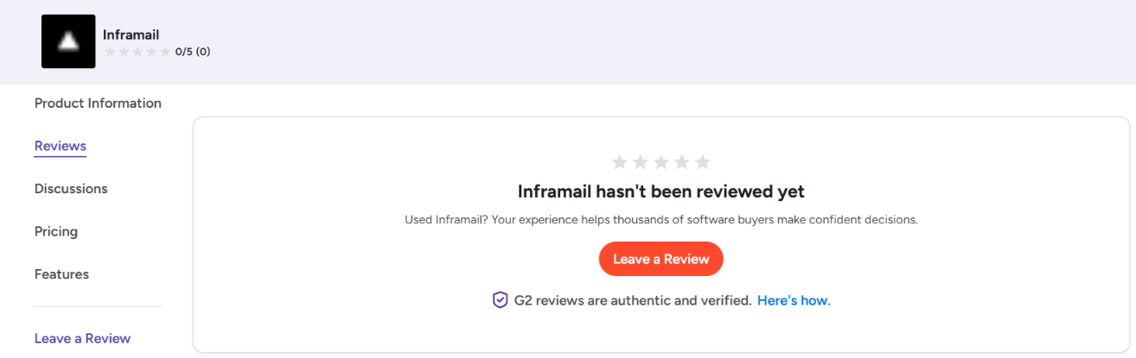Go to the Discussions section
Screen dimensions: 1136x358
pyautogui.click(x=71, y=189)
